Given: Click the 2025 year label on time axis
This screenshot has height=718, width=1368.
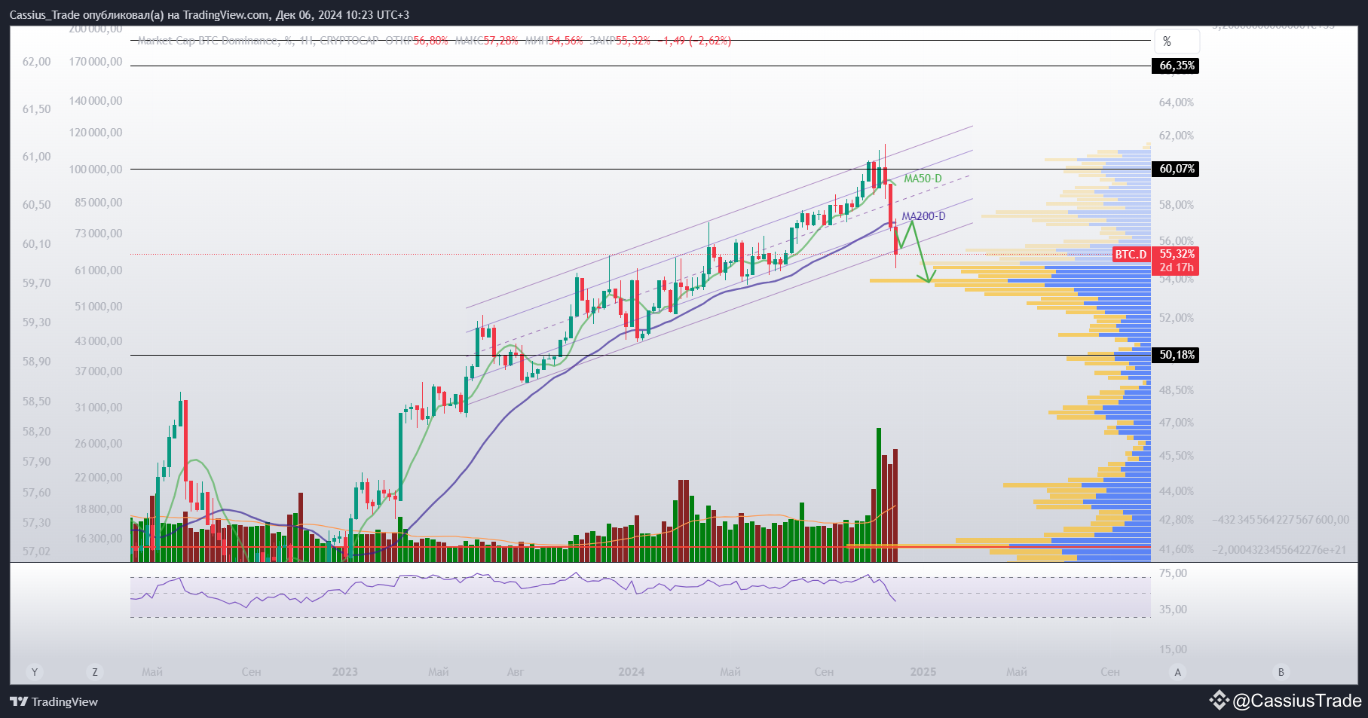Looking at the screenshot, I should point(923,672).
